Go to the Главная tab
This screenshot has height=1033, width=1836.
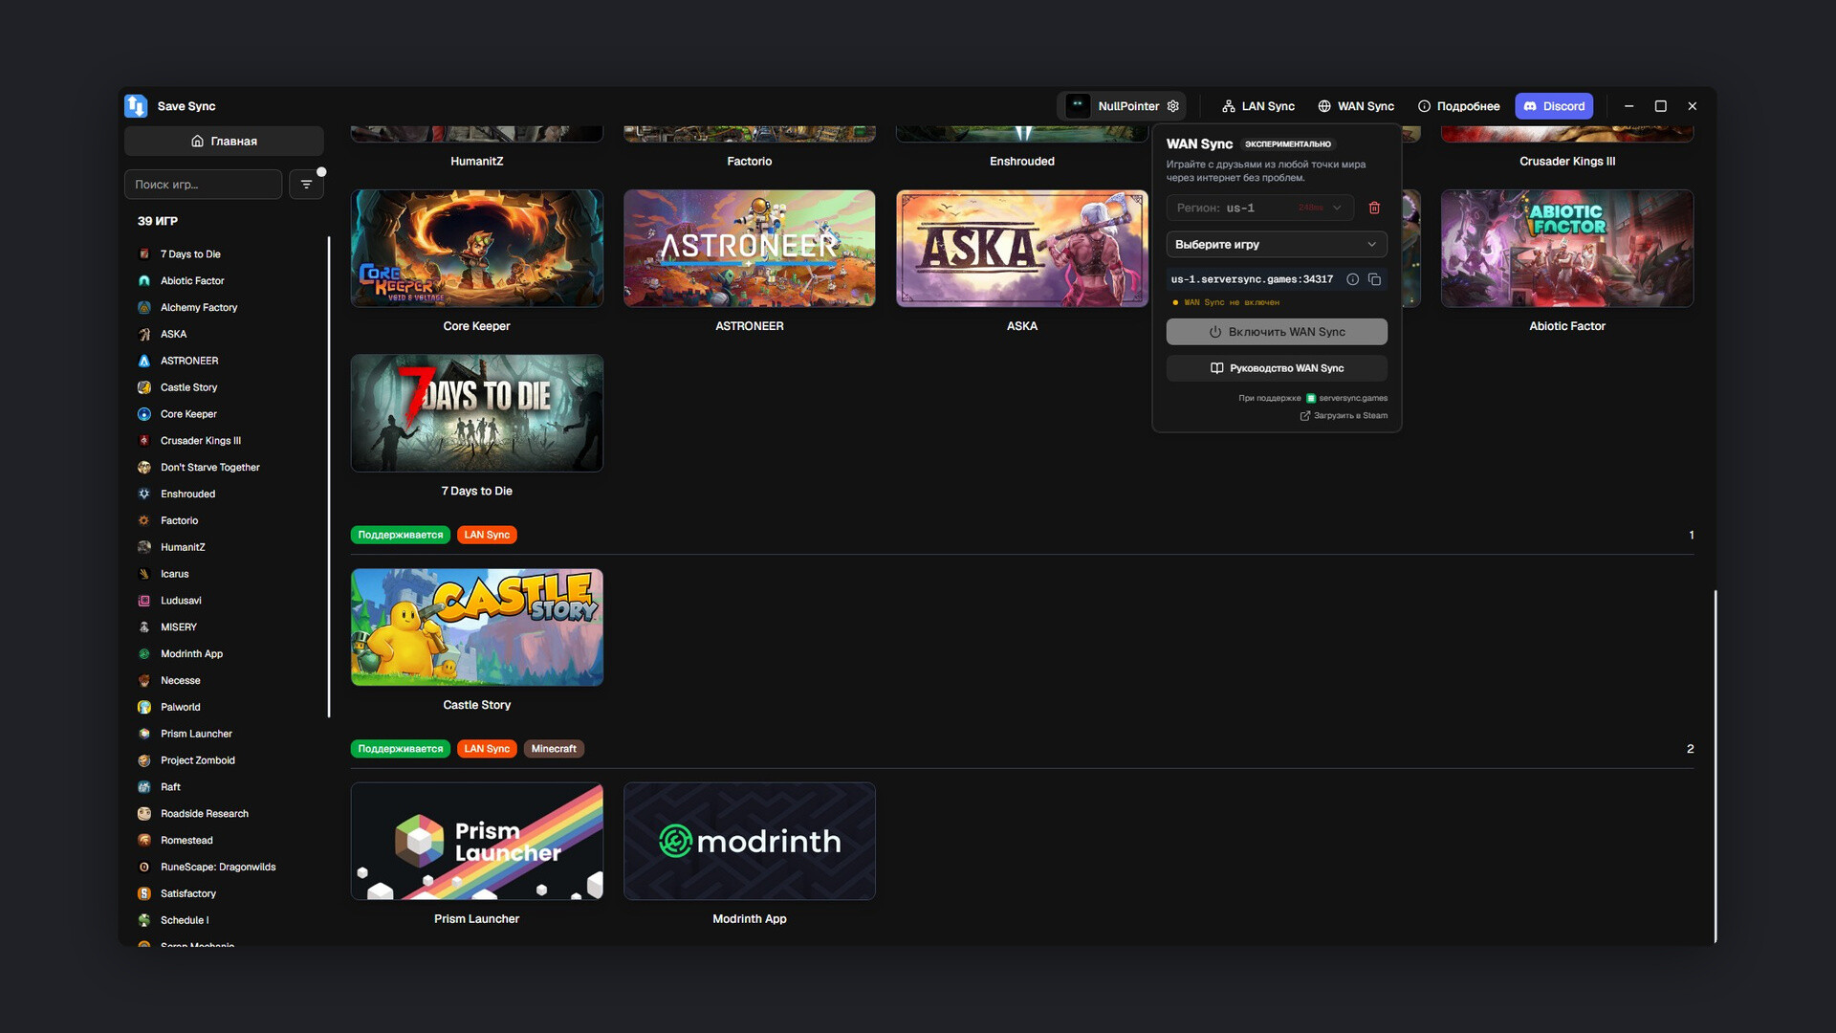pyautogui.click(x=224, y=142)
